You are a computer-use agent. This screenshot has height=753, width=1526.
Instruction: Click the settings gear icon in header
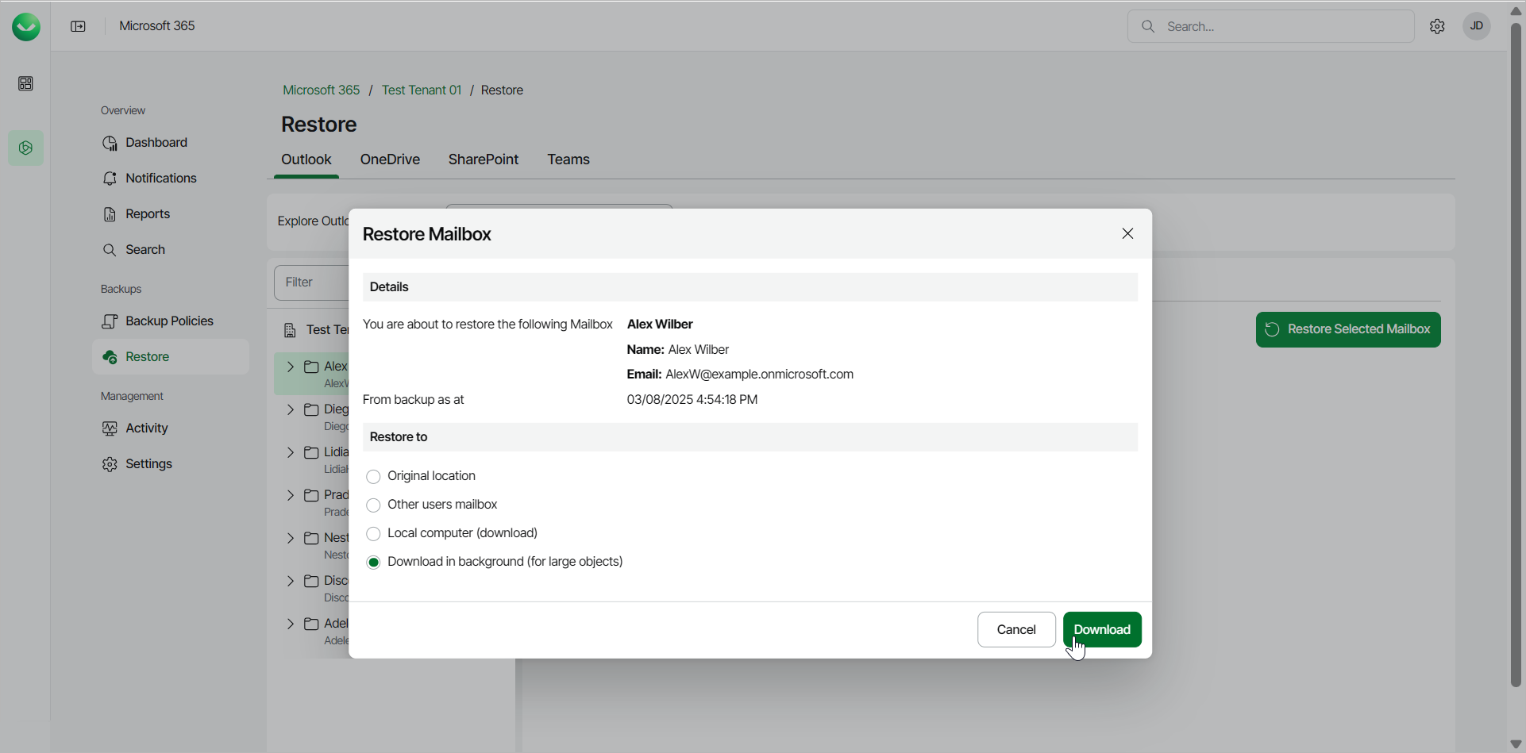[x=1437, y=27]
